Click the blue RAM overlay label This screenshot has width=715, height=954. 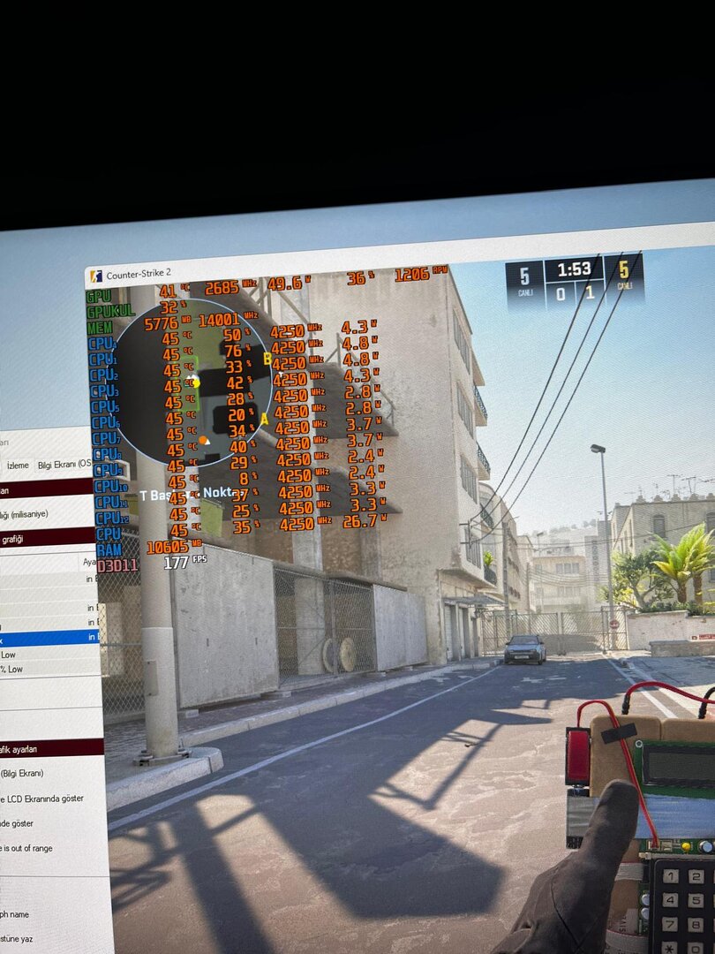coord(109,550)
